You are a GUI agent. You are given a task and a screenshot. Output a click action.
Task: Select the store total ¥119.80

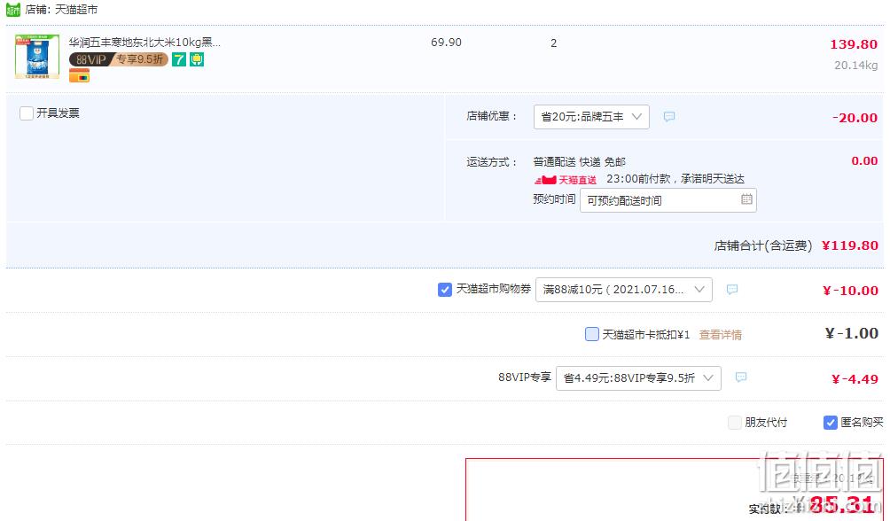click(850, 245)
